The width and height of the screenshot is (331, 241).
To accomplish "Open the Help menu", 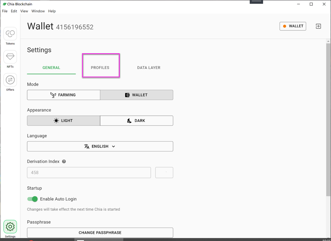I will (x=52, y=11).
